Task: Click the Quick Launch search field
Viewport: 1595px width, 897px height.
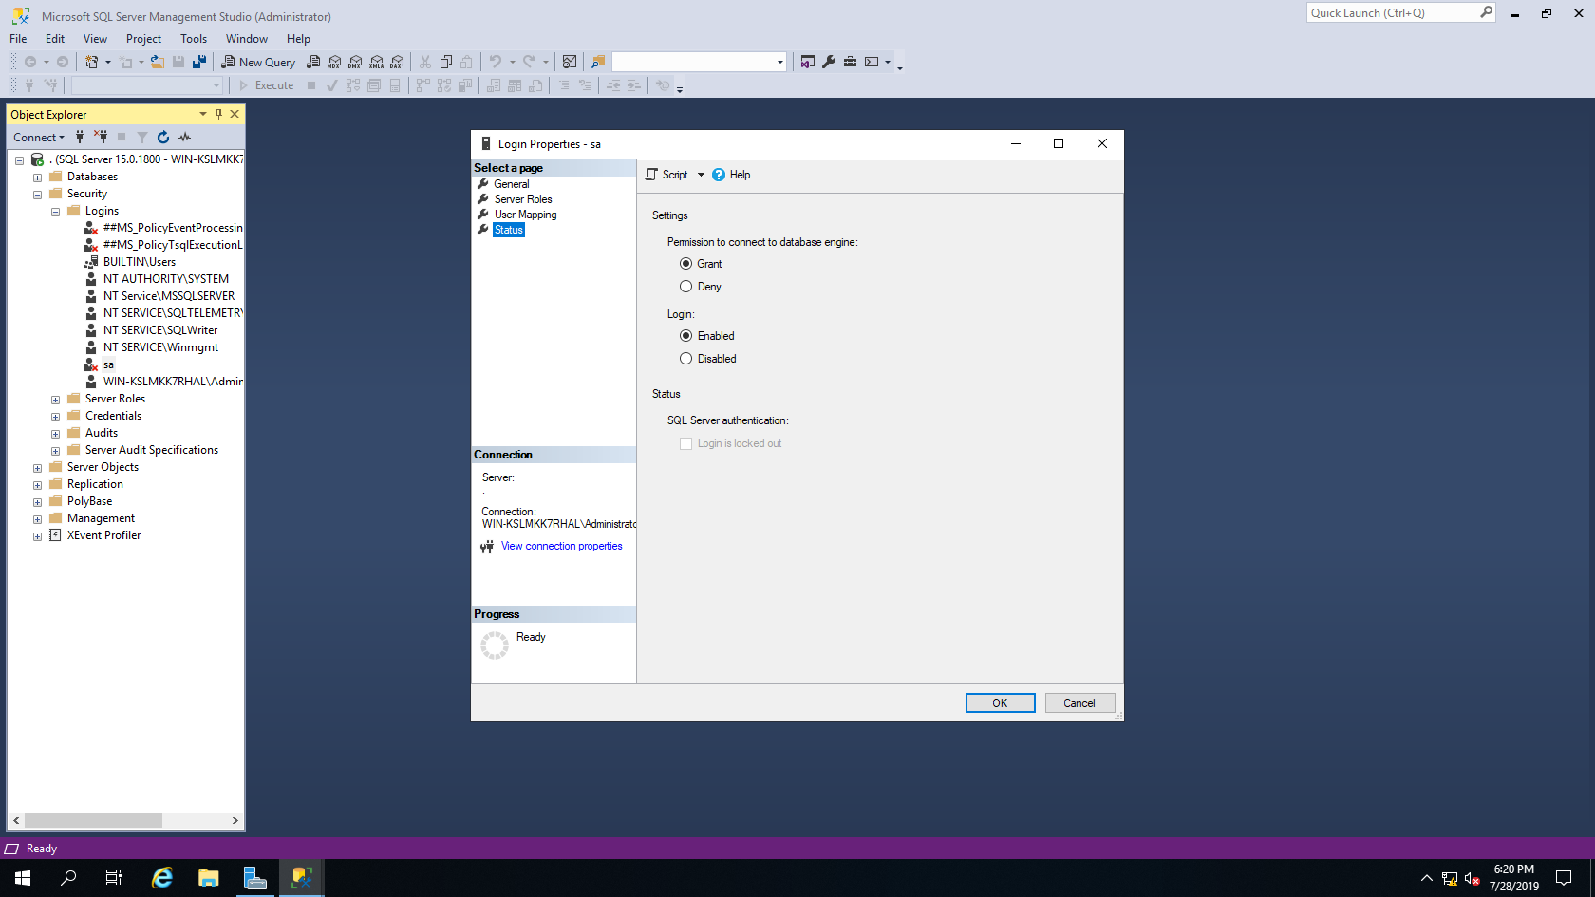Action: pyautogui.click(x=1394, y=12)
